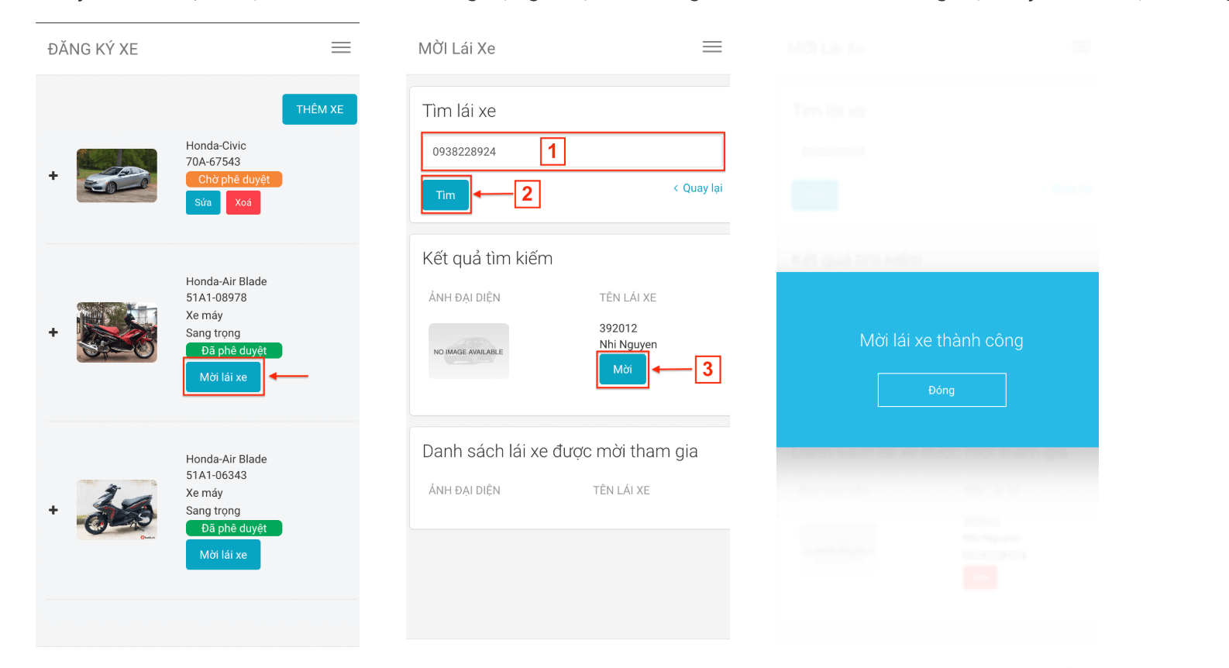Select driver ID 392012
This screenshot has height=668, width=1229.
click(618, 329)
